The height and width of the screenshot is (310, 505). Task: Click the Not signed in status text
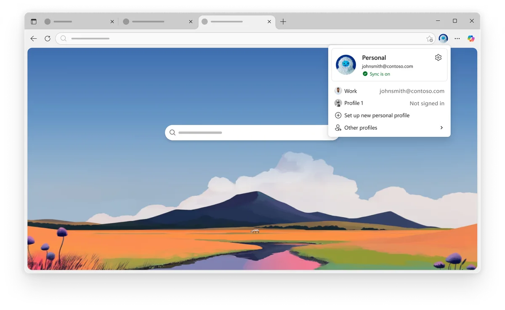(427, 103)
